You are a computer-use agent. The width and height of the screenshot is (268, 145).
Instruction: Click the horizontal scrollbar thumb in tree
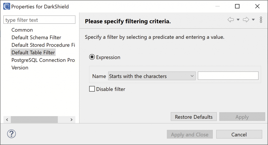click(34, 120)
